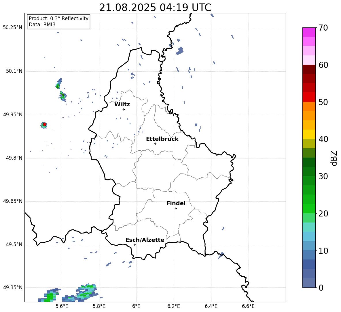Click the Esch/Alzette station cross marker
Viewport: 341px width, 312px height.
pos(134,245)
